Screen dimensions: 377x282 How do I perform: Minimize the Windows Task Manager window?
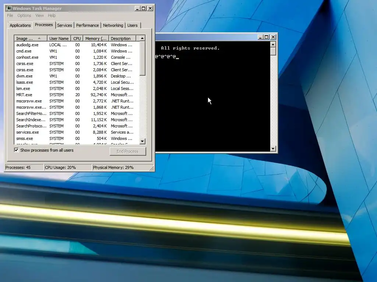click(x=137, y=8)
